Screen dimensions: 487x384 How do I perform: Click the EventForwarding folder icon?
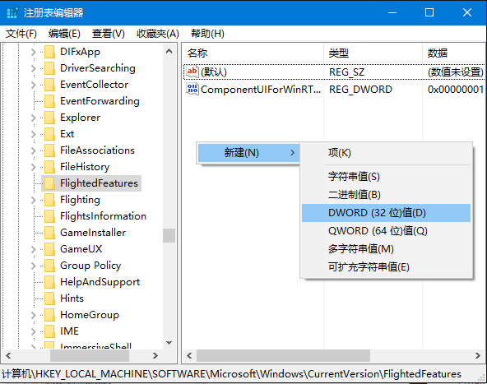pyautogui.click(x=49, y=101)
